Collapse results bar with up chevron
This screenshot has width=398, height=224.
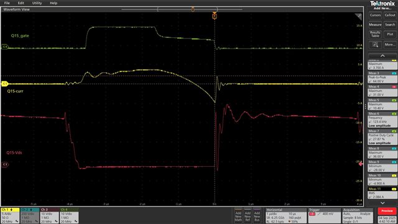coord(382,55)
